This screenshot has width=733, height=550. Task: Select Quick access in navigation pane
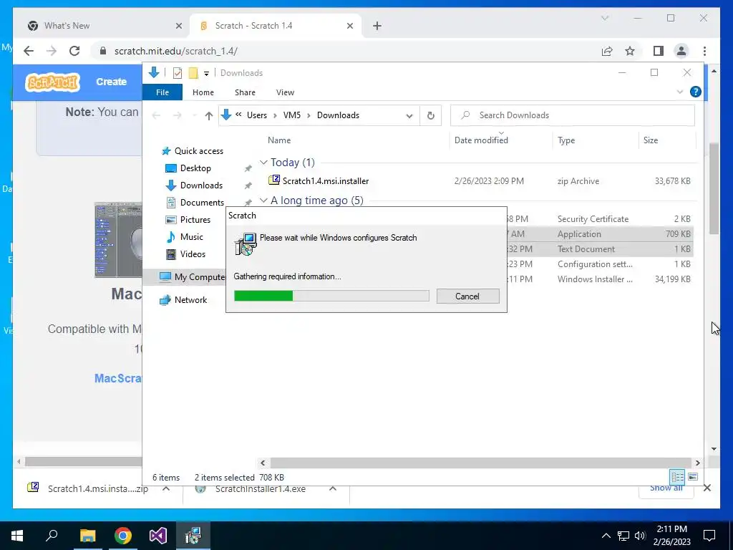(x=193, y=151)
